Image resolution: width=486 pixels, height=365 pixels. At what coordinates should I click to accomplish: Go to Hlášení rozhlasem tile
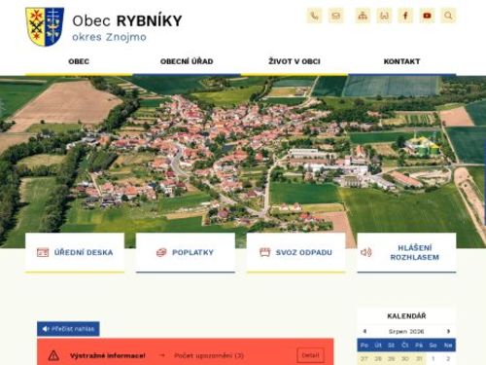pos(406,252)
